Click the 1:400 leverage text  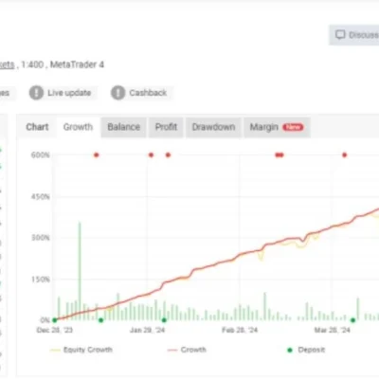pos(32,64)
